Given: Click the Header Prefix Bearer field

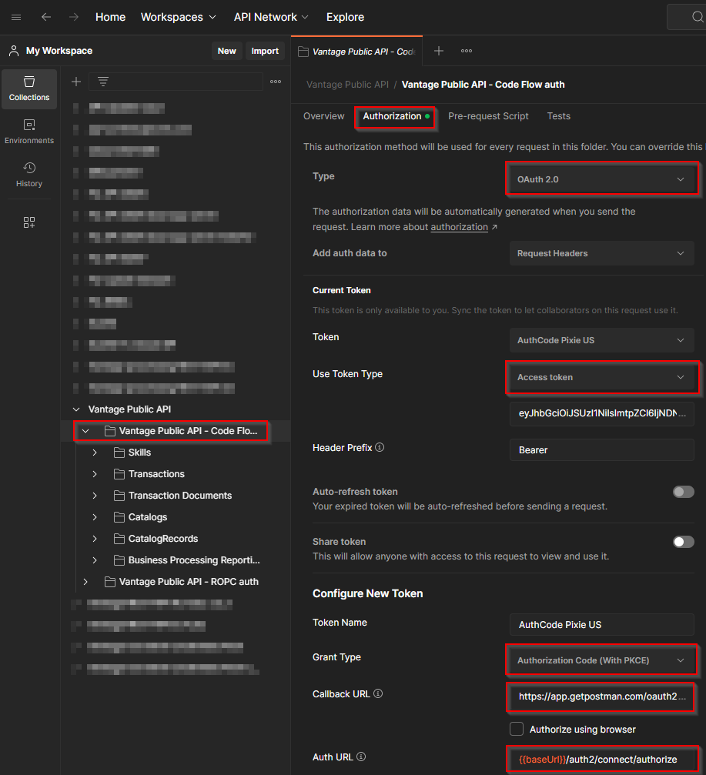Looking at the screenshot, I should click(602, 449).
